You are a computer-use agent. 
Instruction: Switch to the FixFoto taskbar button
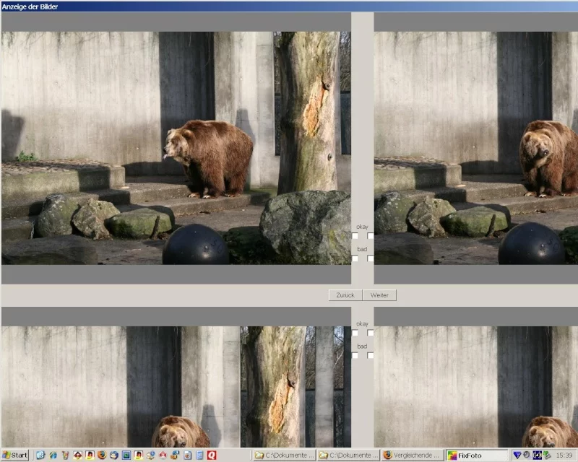coord(477,456)
